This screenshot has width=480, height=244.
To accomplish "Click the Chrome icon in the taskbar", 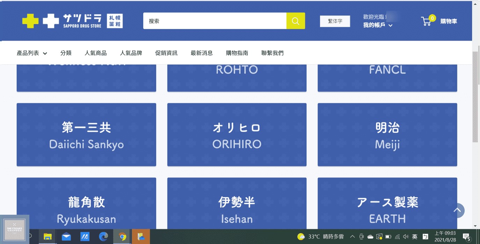I will (122, 237).
